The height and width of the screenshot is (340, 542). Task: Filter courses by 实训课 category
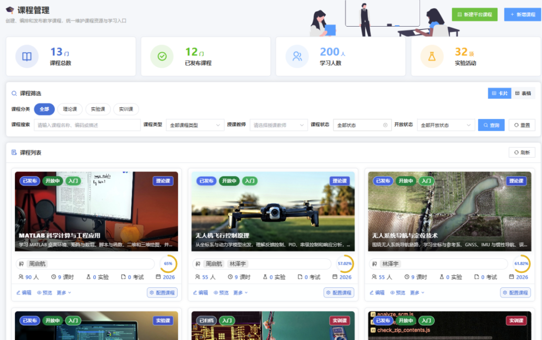[126, 109]
